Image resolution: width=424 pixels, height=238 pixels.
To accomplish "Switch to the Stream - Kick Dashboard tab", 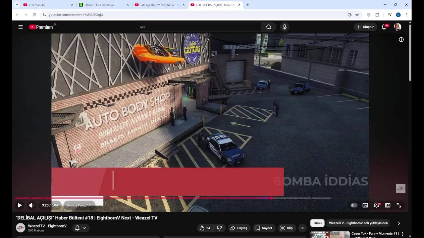I will 104,5.
